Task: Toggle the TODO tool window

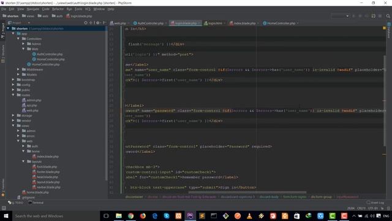Action: click(15, 203)
